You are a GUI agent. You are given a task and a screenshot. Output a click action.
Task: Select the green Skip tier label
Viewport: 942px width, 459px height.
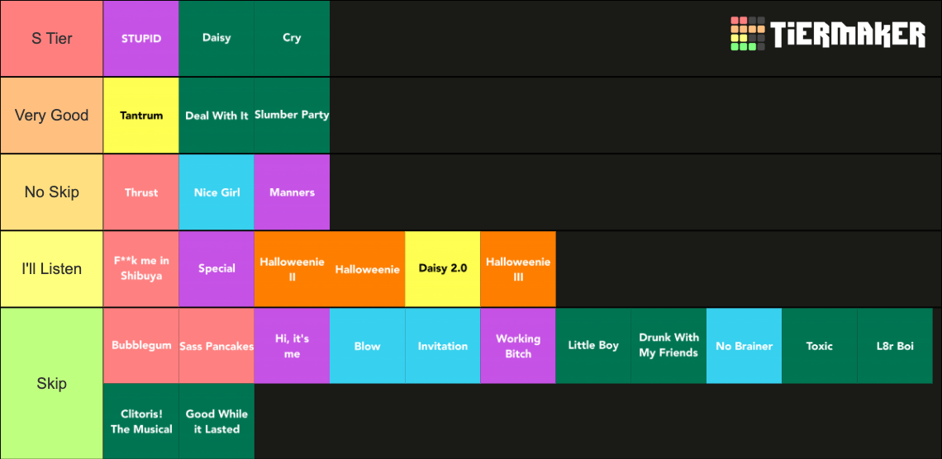52,383
